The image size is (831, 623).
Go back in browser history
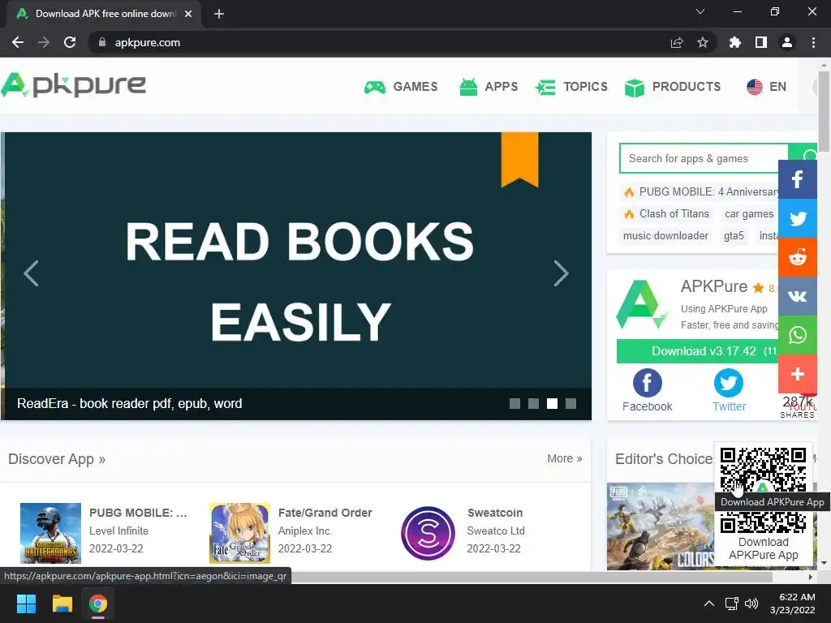tap(18, 42)
